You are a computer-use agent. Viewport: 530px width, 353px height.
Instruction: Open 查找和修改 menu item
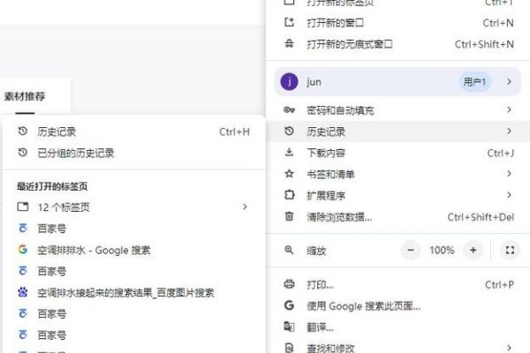click(397, 347)
